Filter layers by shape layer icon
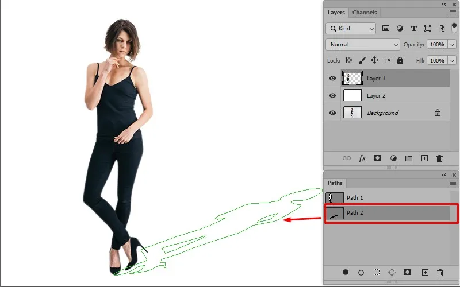Viewport: 460px width, 287px height. point(427,28)
